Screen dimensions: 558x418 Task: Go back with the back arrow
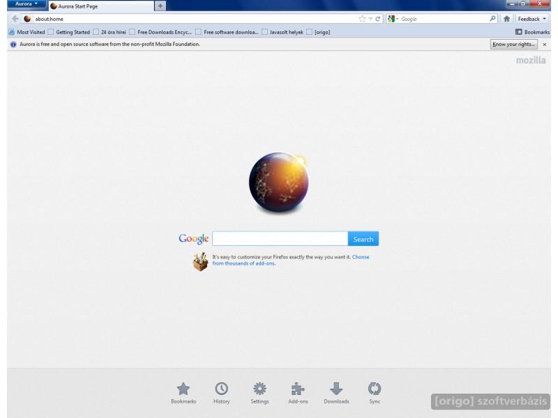[x=15, y=19]
